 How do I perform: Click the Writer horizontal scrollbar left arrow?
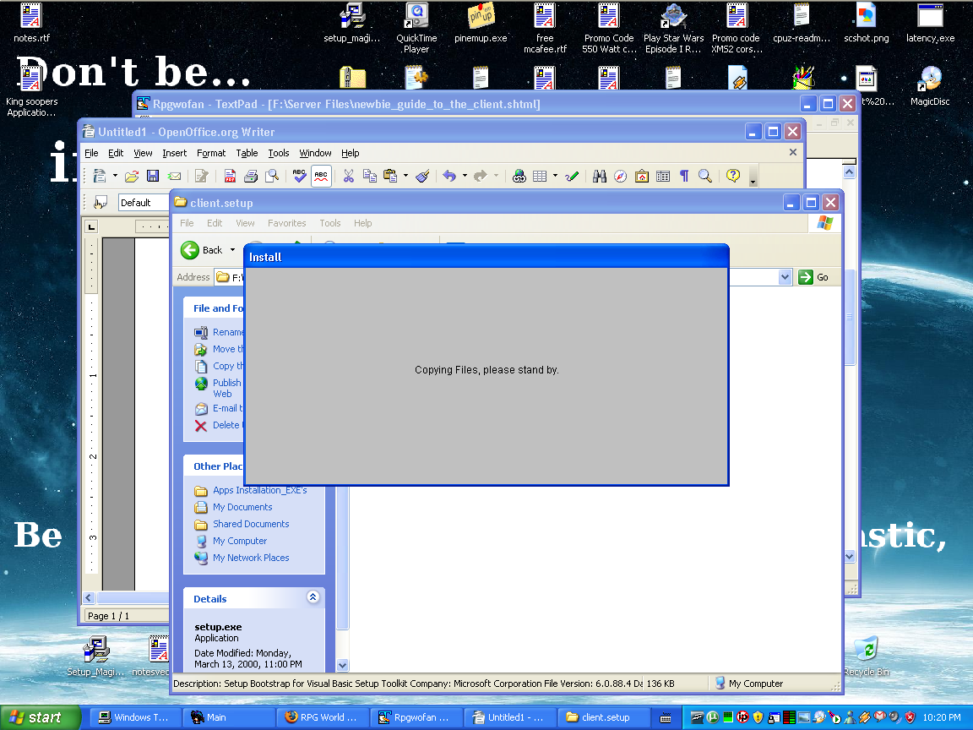tap(88, 598)
